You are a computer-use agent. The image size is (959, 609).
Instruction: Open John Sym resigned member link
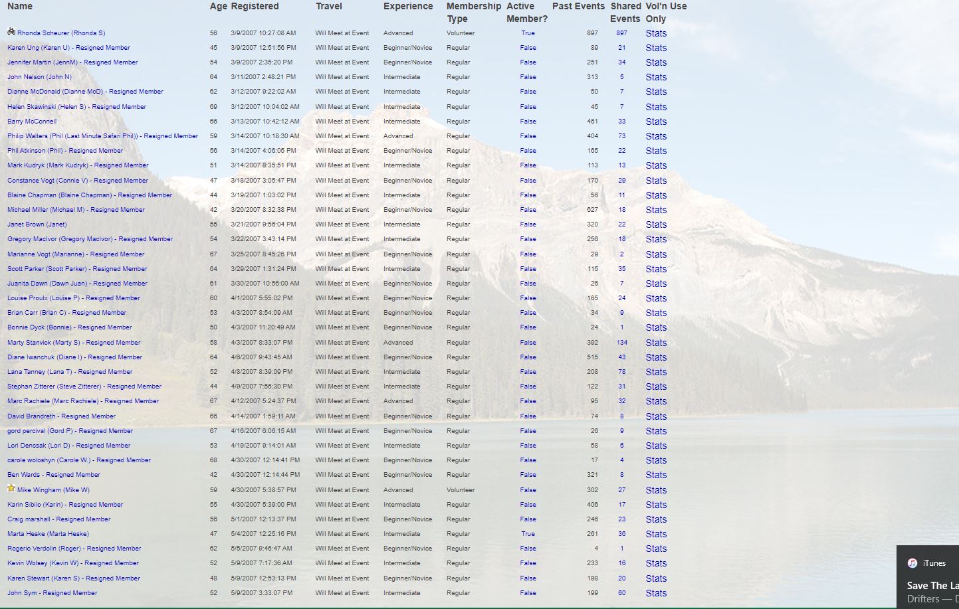pos(53,593)
